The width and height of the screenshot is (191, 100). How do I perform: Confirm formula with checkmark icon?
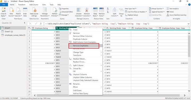tap(36, 24)
